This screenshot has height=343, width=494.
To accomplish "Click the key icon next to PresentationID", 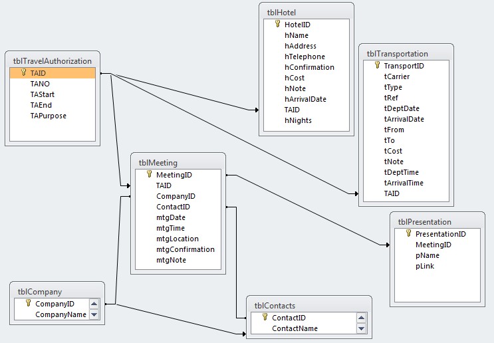I will click(x=409, y=233).
